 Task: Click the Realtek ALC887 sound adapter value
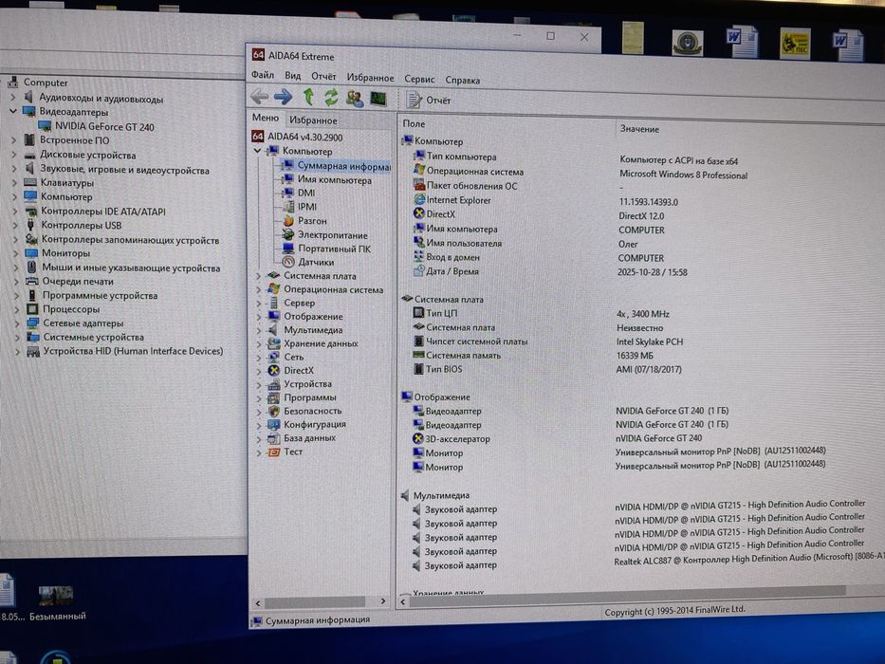click(x=749, y=559)
